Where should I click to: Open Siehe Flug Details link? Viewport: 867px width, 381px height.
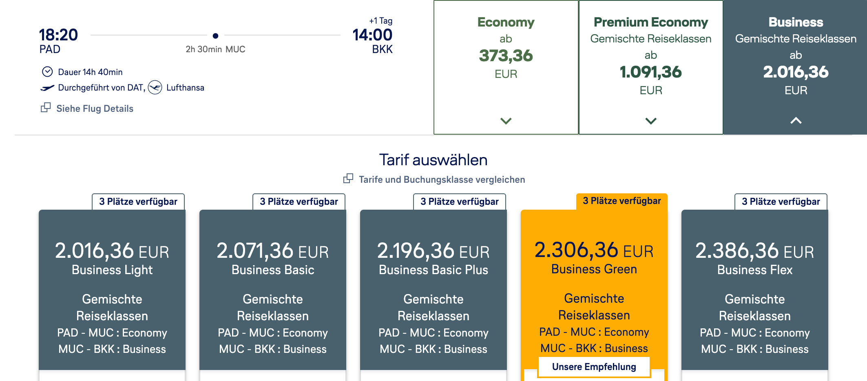point(95,109)
